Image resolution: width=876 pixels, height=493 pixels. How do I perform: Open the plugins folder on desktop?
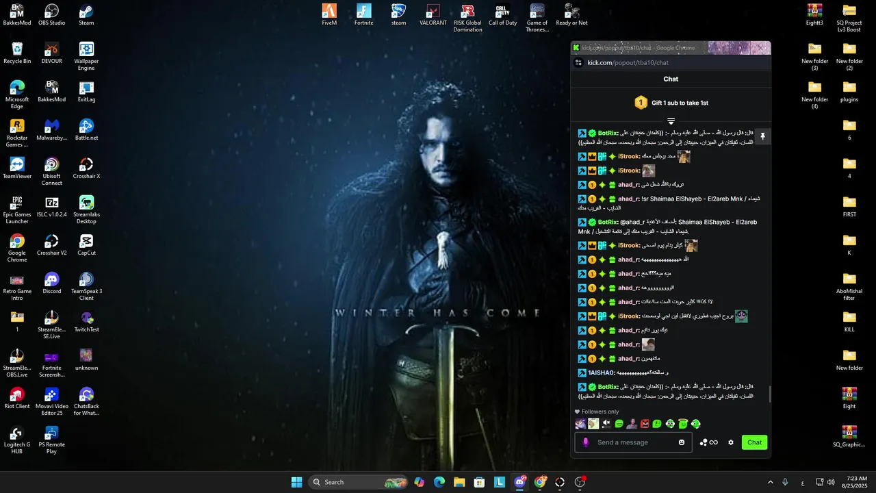(x=849, y=92)
